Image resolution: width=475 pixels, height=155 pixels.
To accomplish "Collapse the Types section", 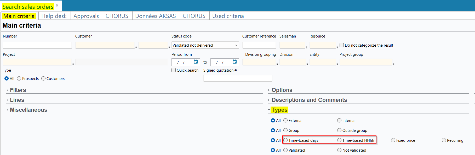I will 279,110.
